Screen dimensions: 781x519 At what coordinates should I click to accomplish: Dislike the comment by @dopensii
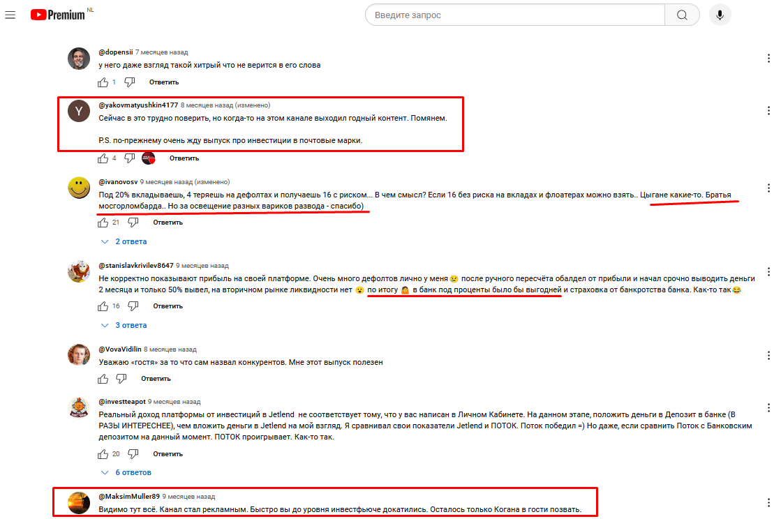pos(130,82)
